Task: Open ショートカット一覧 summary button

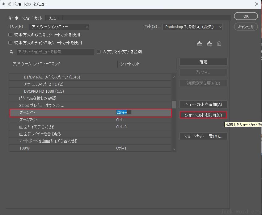Action: [x=203, y=136]
